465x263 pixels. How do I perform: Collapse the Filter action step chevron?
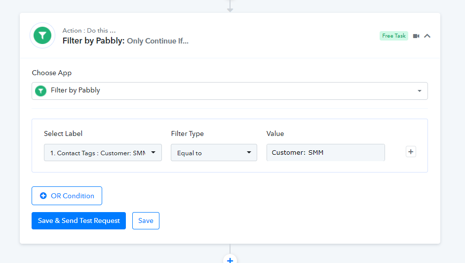(427, 36)
